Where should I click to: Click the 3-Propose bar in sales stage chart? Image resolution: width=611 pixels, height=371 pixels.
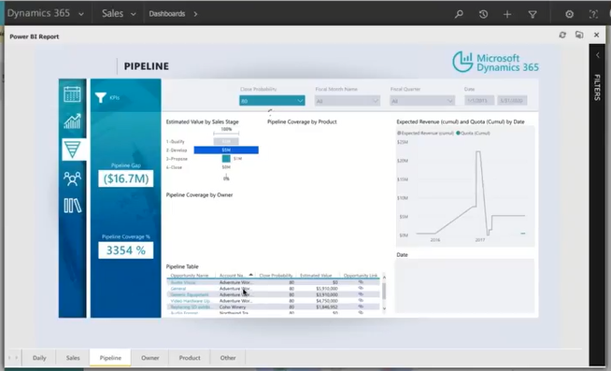(x=226, y=159)
